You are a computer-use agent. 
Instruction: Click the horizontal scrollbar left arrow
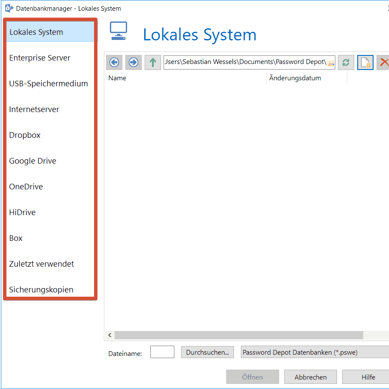tap(110, 335)
